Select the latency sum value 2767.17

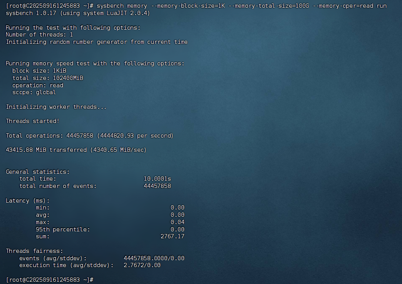(x=173, y=236)
